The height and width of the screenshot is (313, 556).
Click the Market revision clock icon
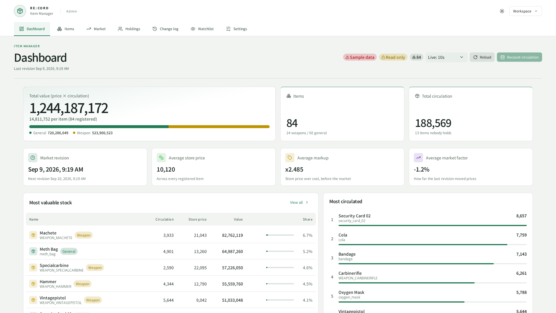pyautogui.click(x=33, y=158)
